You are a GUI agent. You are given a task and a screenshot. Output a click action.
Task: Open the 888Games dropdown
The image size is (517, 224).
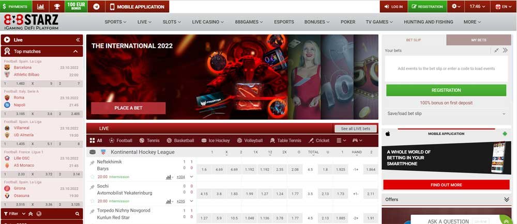(249, 22)
